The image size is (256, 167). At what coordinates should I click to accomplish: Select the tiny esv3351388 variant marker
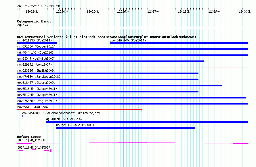coord(23,116)
